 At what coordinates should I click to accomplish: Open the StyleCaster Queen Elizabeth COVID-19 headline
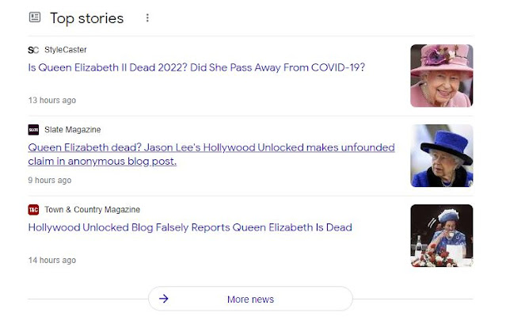[x=196, y=67]
